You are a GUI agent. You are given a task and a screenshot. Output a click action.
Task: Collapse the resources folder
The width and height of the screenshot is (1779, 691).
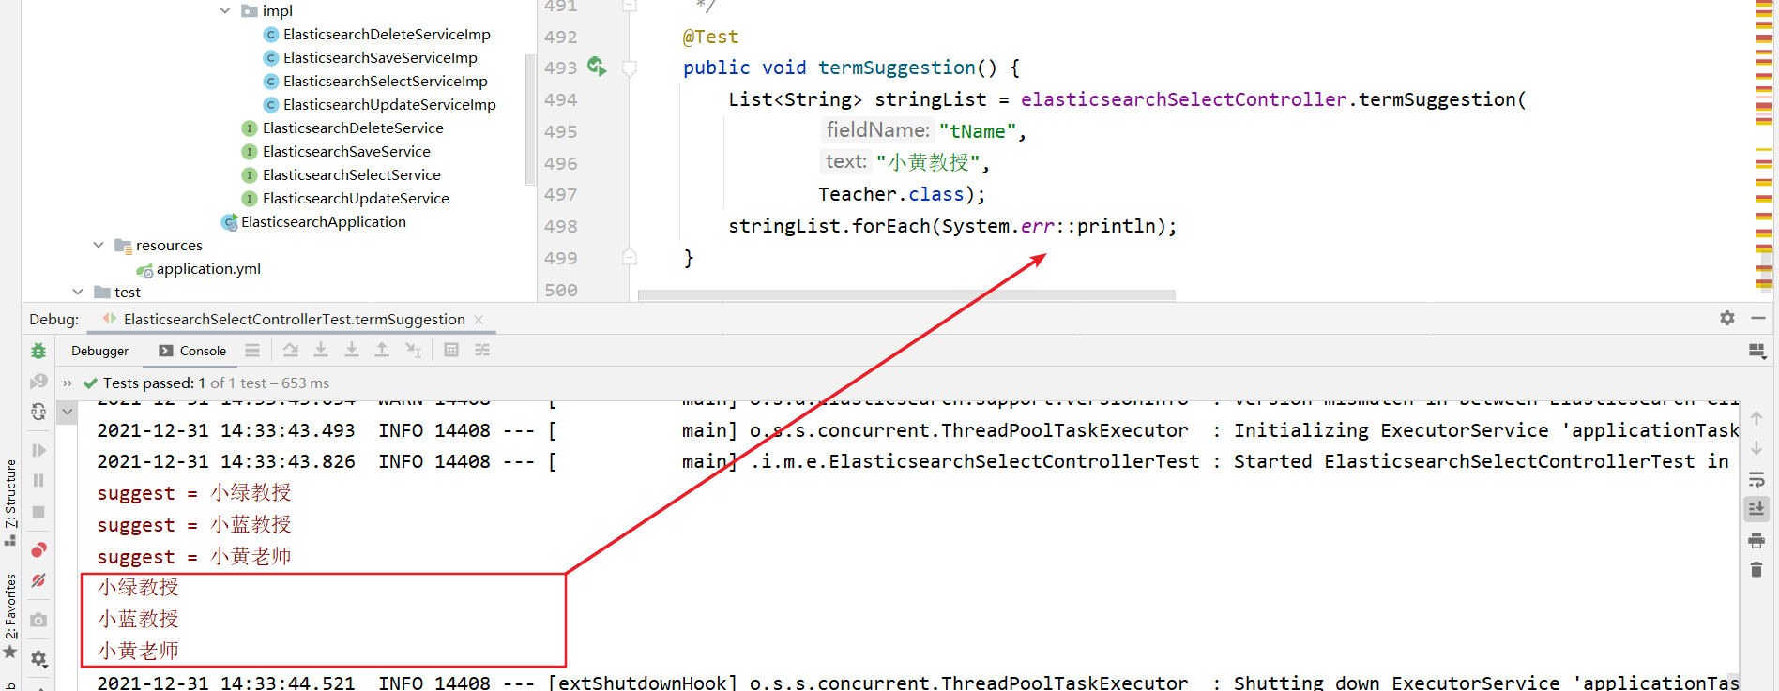coord(99,245)
